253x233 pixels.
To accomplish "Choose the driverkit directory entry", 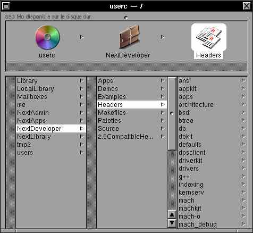I will coord(213,161).
